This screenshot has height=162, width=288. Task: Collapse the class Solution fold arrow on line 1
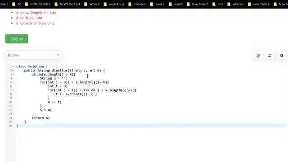(14, 67)
